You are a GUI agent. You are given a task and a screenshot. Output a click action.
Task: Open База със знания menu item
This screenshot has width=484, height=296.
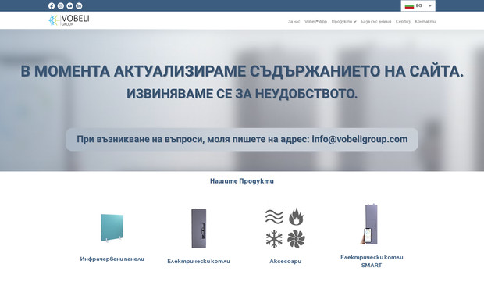point(376,22)
